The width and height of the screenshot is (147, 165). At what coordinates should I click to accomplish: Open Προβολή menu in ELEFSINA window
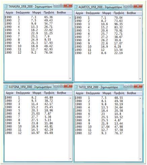(x=49, y=93)
